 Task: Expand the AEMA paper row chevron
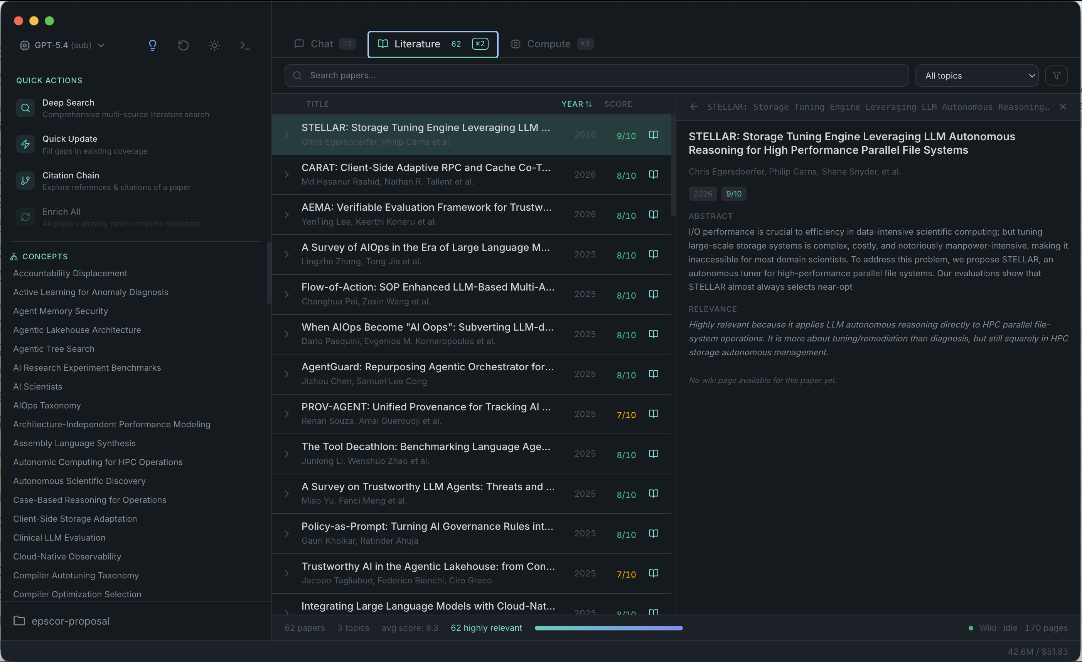coord(287,215)
